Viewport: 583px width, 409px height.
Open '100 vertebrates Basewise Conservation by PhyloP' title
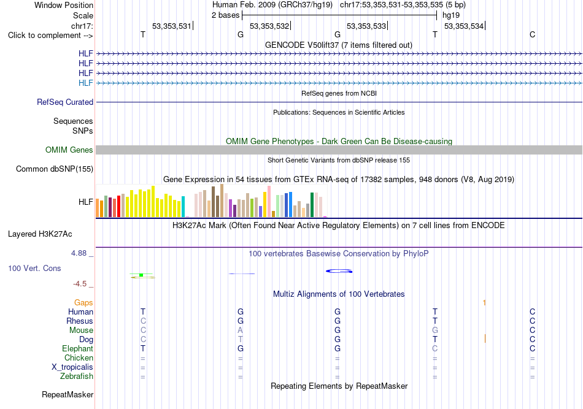pos(339,254)
